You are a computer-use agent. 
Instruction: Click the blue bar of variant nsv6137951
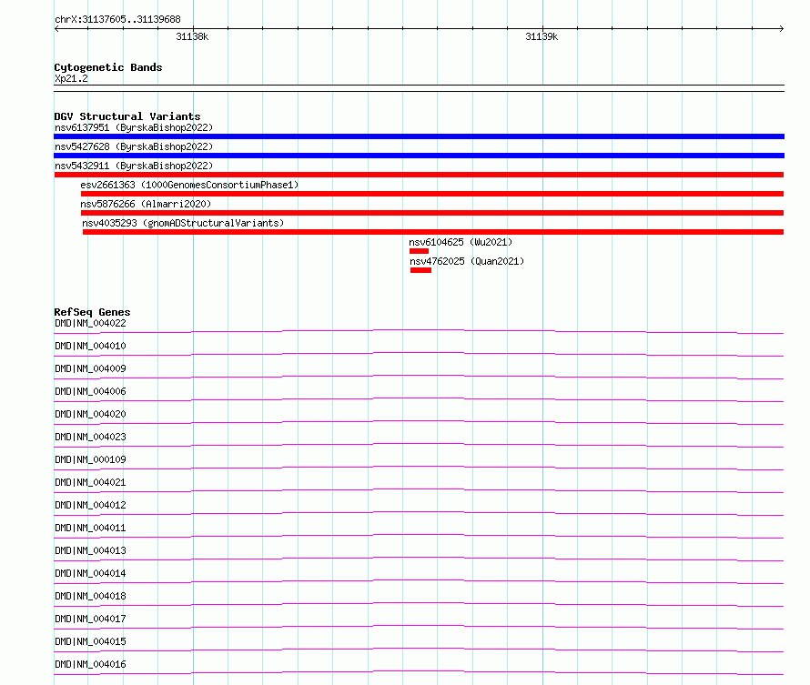click(x=419, y=136)
